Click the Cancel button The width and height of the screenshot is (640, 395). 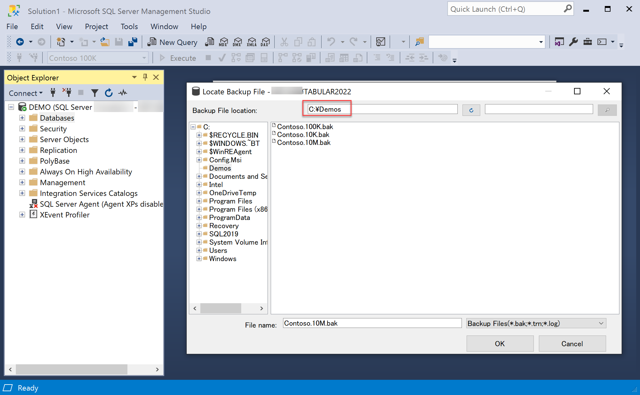coord(572,344)
